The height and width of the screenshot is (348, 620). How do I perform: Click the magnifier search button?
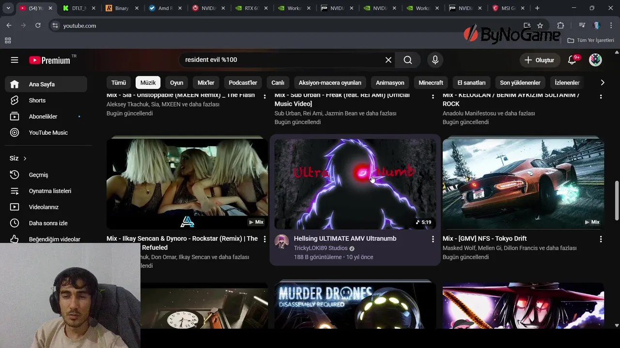tap(408, 60)
